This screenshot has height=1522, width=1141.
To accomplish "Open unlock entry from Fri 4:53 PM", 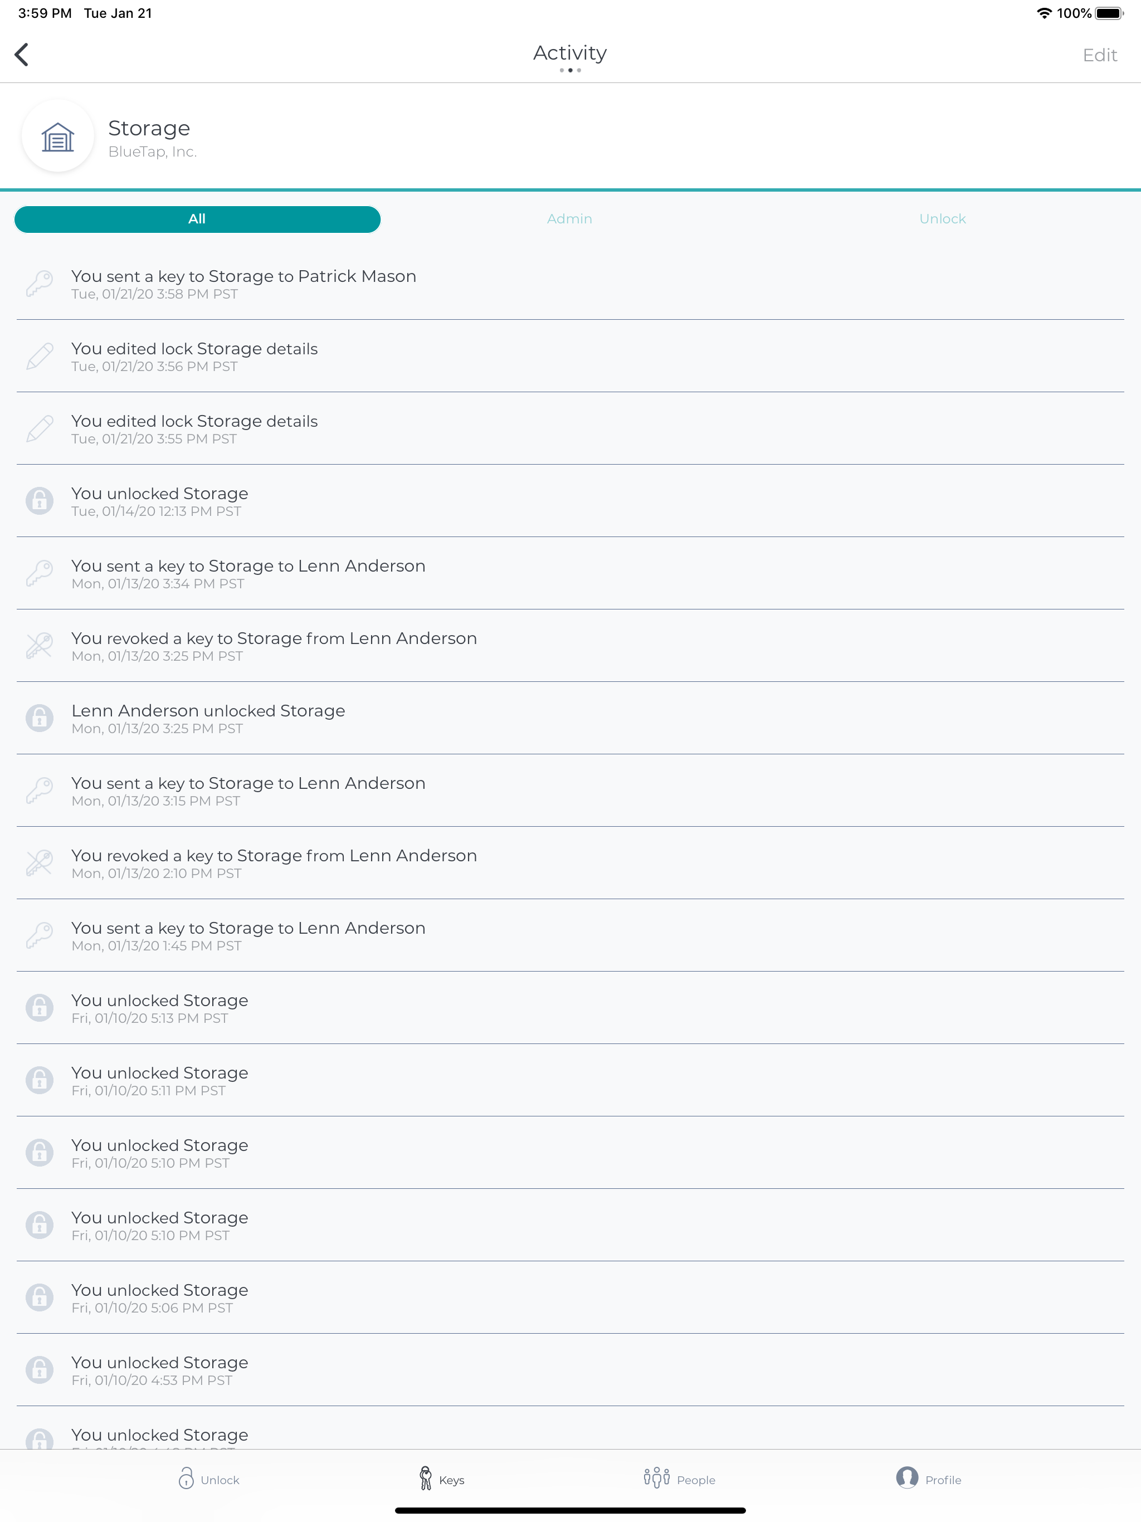I will point(570,1370).
